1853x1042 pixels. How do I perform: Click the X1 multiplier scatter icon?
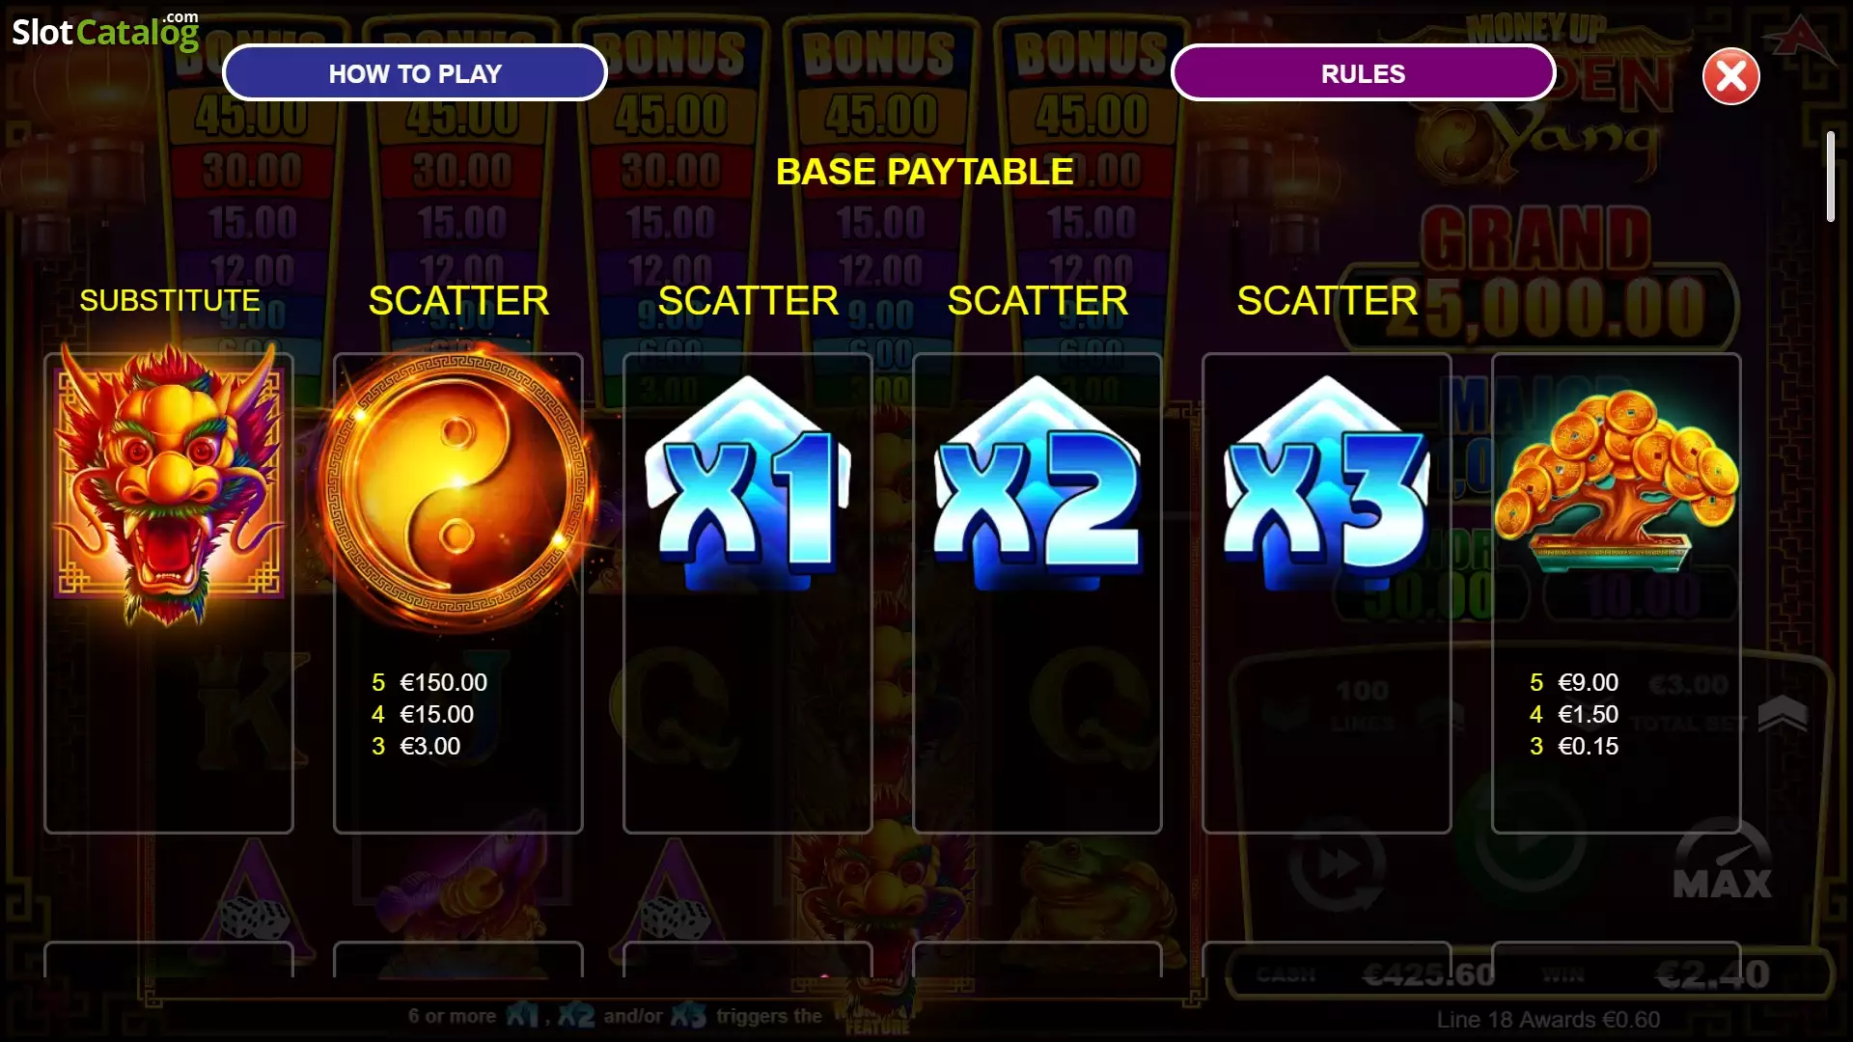[x=748, y=482]
